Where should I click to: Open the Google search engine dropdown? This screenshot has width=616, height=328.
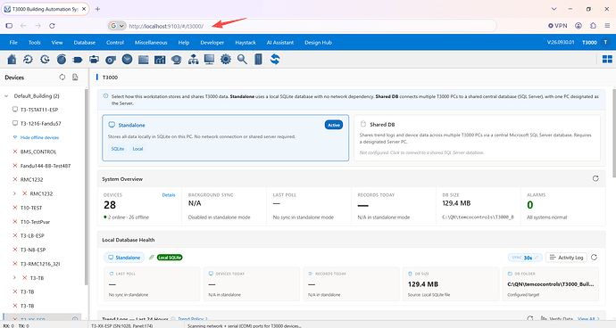click(x=117, y=26)
